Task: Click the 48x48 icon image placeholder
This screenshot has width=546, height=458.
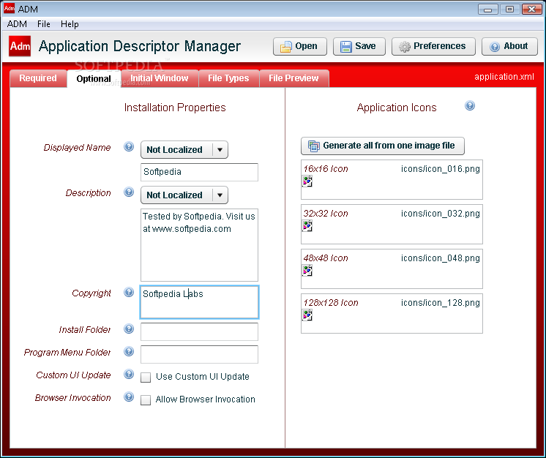Action: (307, 271)
